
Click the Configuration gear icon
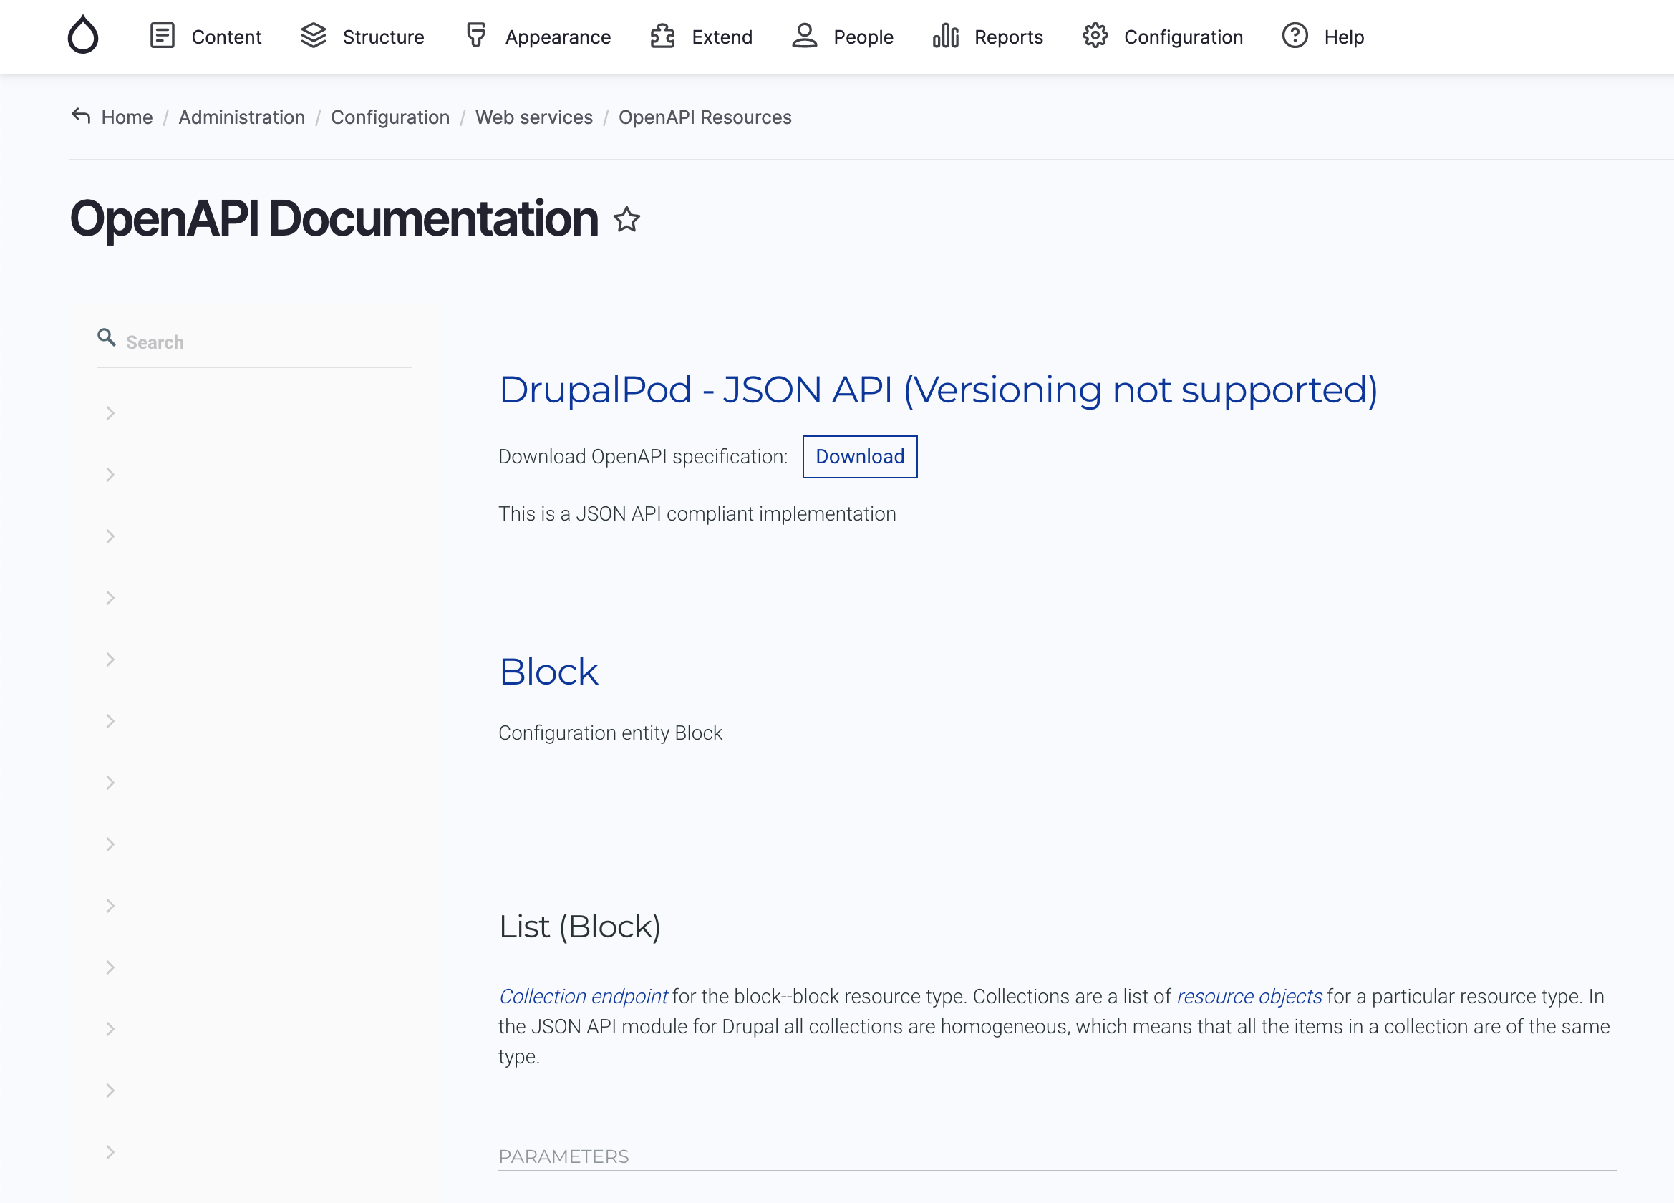coord(1095,35)
